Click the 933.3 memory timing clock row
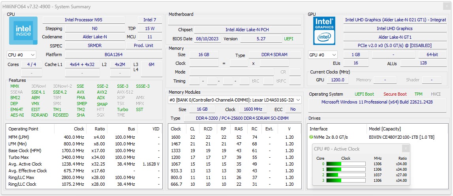The width and height of the screenshot is (453, 196). (x=235, y=171)
